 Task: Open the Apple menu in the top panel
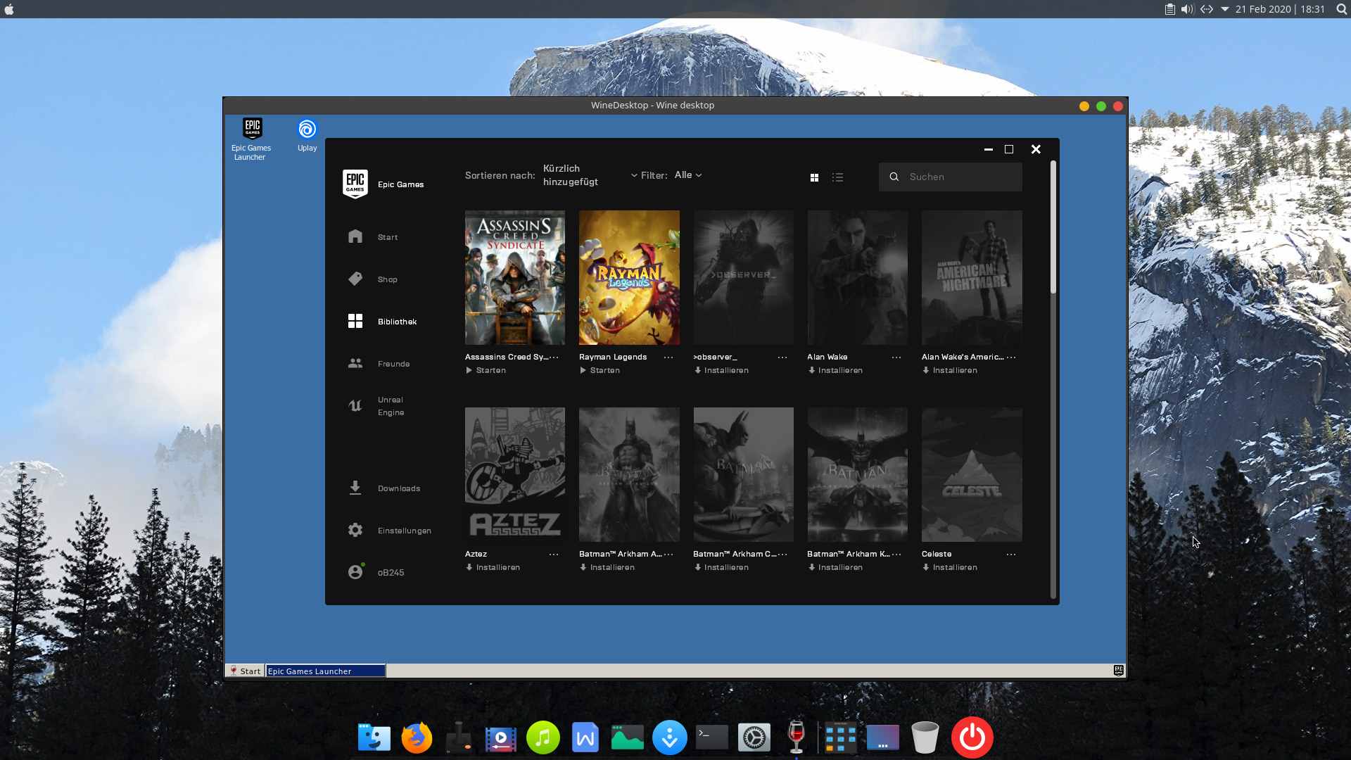pos(9,9)
